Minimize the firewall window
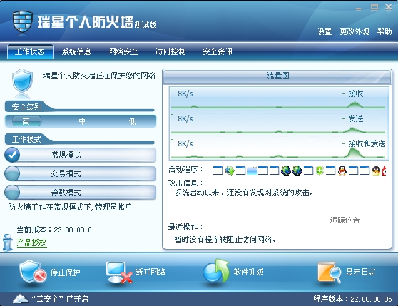Viewport: 398px width, 306px height. click(359, 9)
